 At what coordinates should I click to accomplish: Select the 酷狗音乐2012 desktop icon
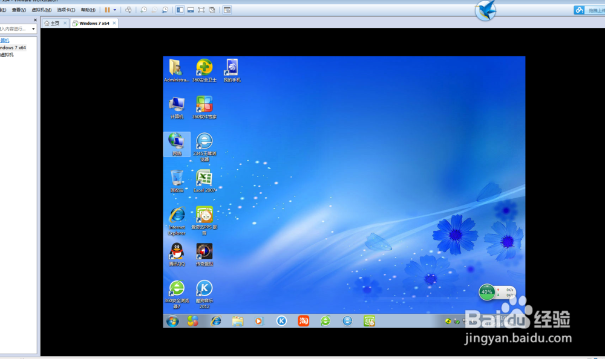click(204, 294)
